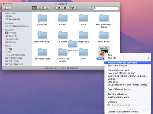
Task: Choose Visualizzazione rapida "iPhoto Library"
Action: (128, 85)
